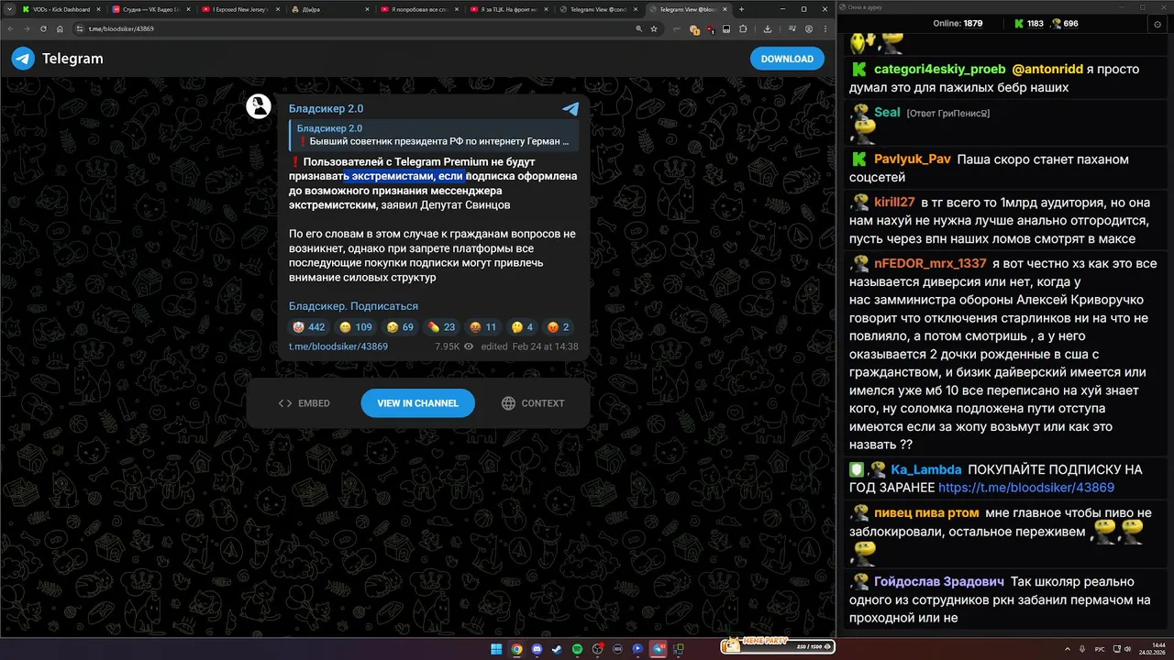
Task: Click the browser forward arrow
Action: (x=28, y=28)
